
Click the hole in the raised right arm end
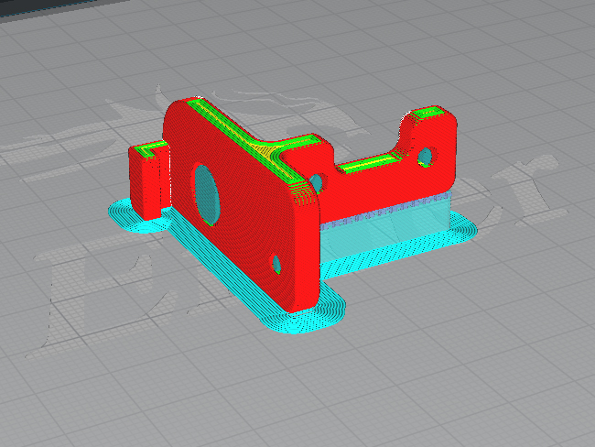point(426,157)
